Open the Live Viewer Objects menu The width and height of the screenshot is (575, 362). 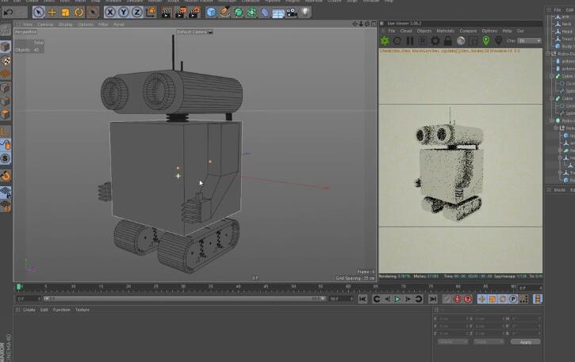coord(424,31)
